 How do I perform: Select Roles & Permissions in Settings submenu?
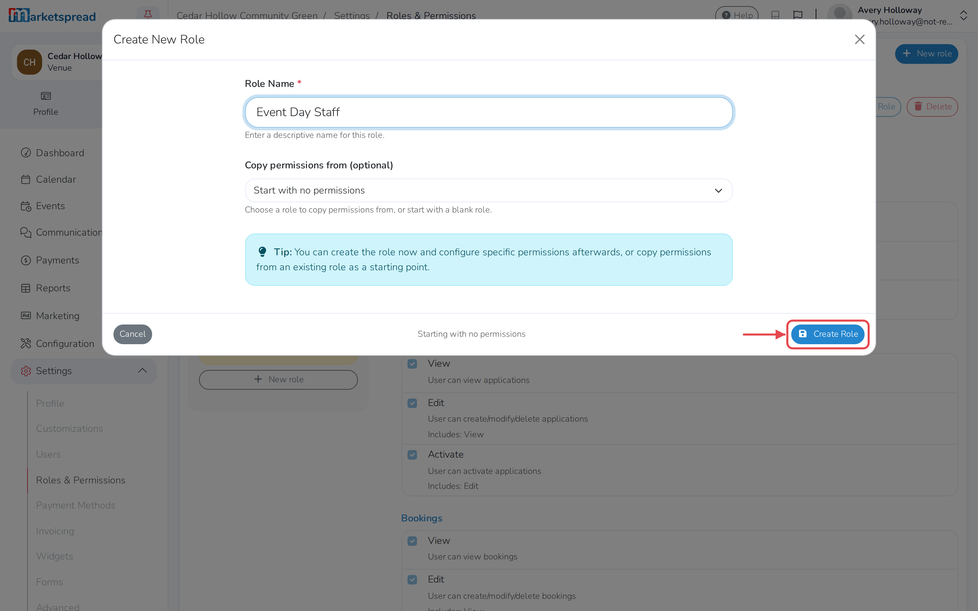coord(81,480)
